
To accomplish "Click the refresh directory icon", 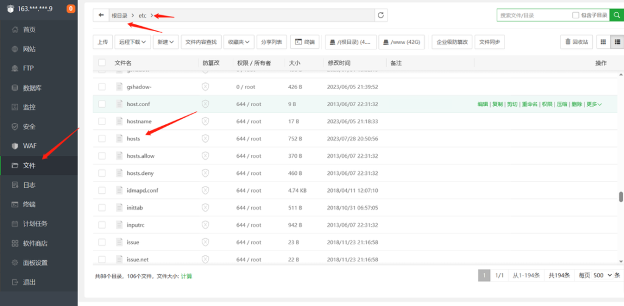I will pos(381,15).
